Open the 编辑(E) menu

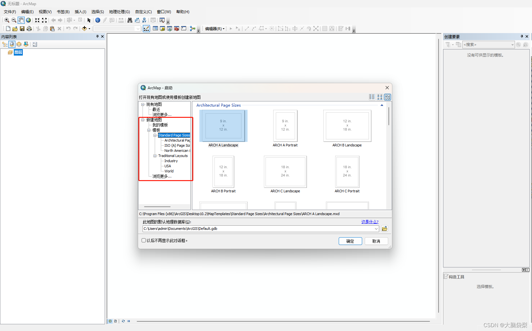[x=27, y=12]
